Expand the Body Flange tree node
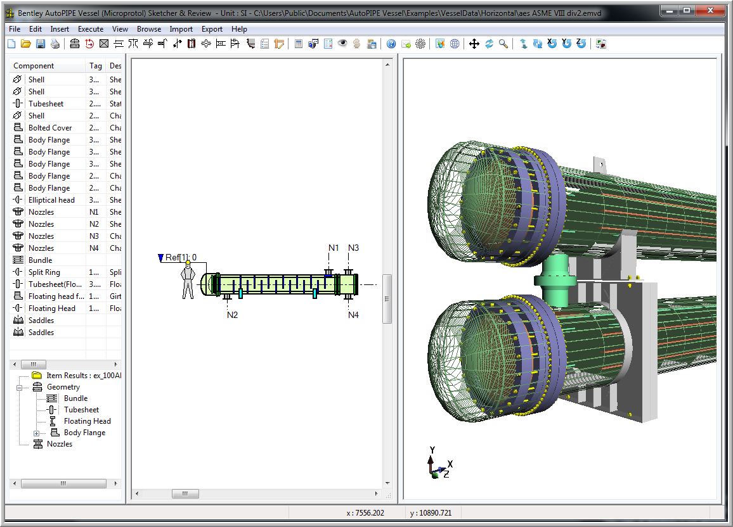Screen dimensions: 733x527 [37, 433]
